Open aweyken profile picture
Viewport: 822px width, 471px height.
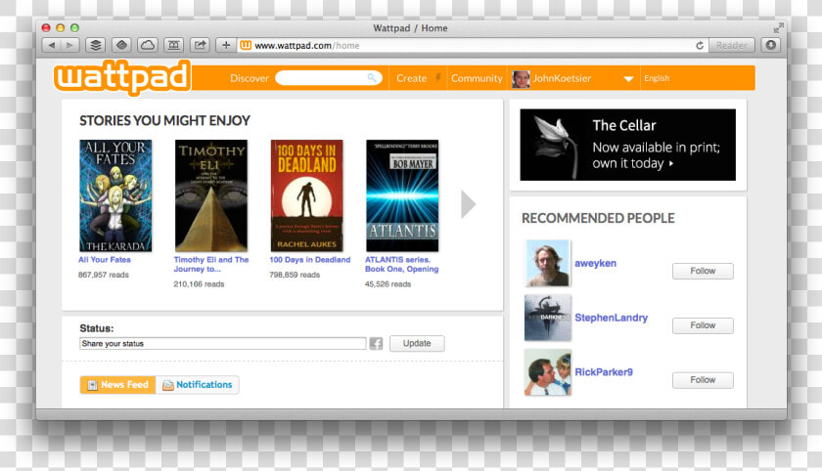(547, 263)
